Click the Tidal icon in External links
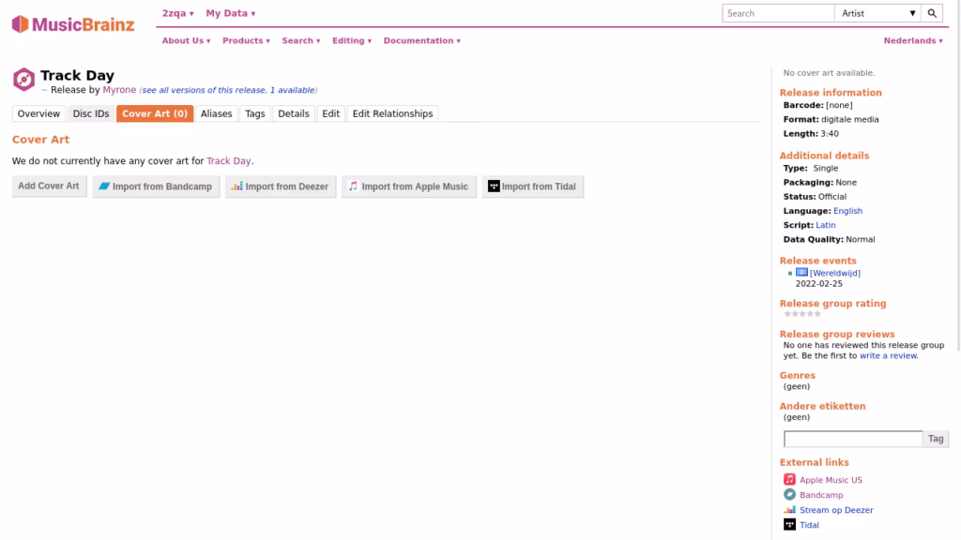Image resolution: width=961 pixels, height=540 pixels. pos(789,525)
